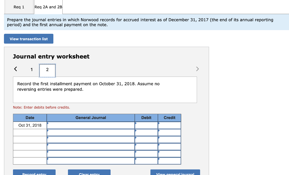The height and width of the screenshot is (175, 289).
Task: Click the General Journal column header
Action: point(90,118)
